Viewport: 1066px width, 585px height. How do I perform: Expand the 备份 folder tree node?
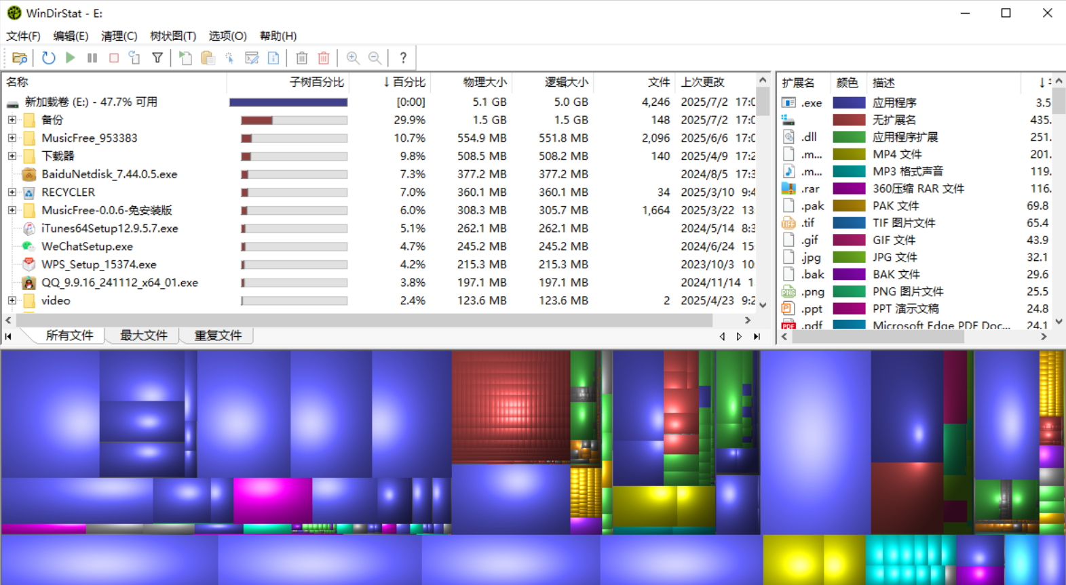coord(12,120)
